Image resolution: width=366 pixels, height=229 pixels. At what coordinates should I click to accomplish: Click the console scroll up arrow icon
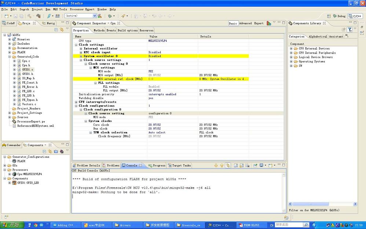222,166
